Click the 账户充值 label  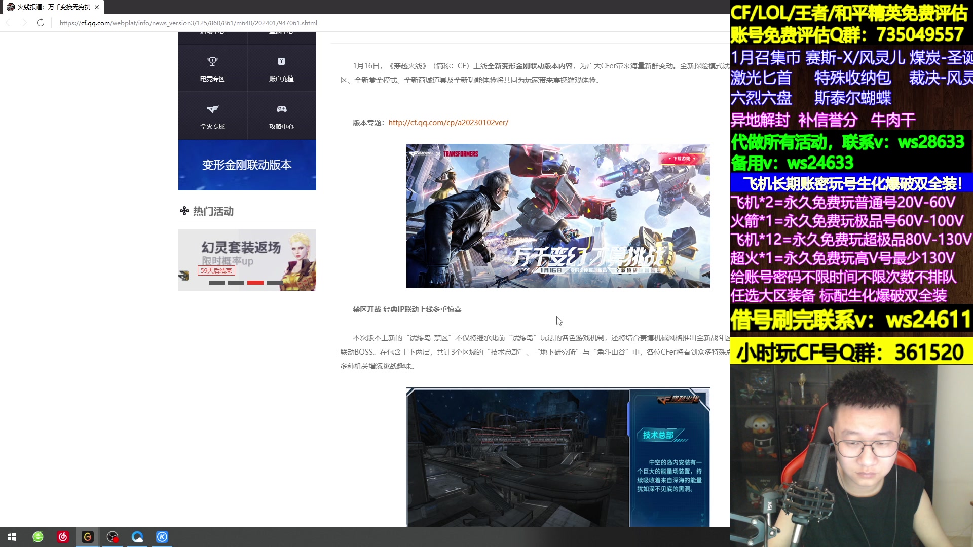281,79
